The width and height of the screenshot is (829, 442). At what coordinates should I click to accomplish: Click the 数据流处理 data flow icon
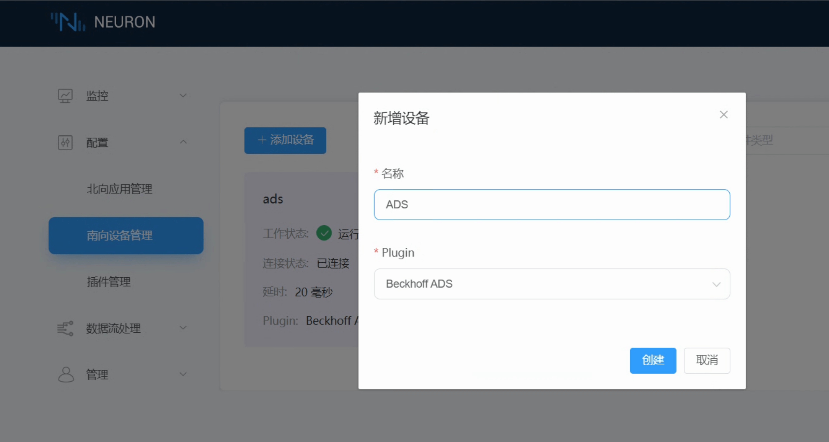65,328
